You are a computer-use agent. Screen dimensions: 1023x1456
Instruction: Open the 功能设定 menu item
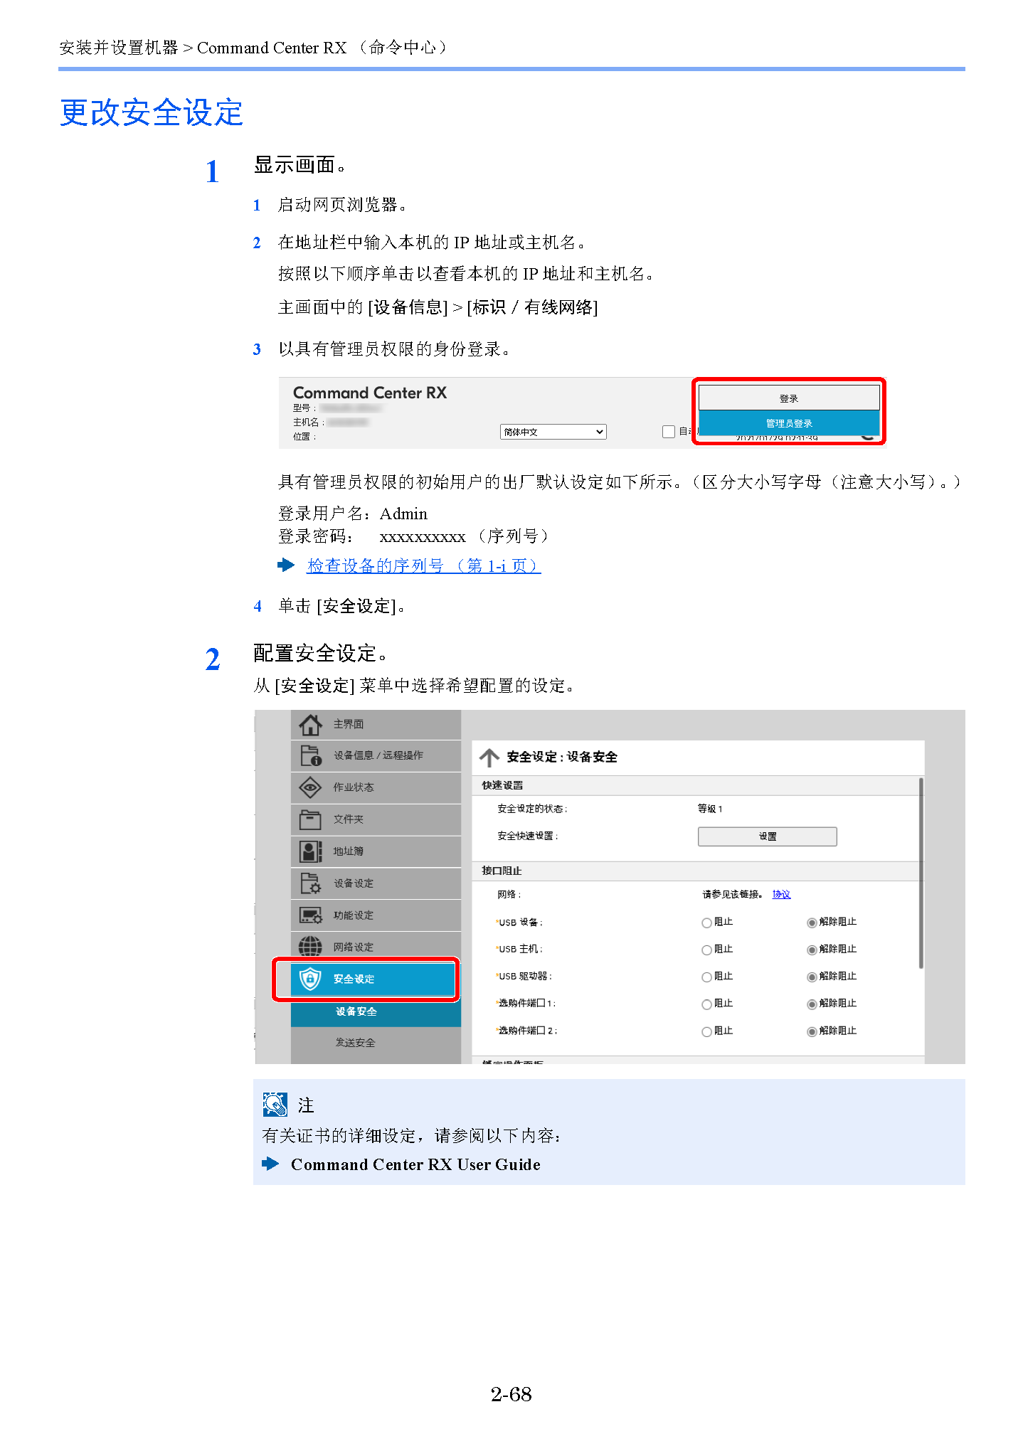click(376, 915)
